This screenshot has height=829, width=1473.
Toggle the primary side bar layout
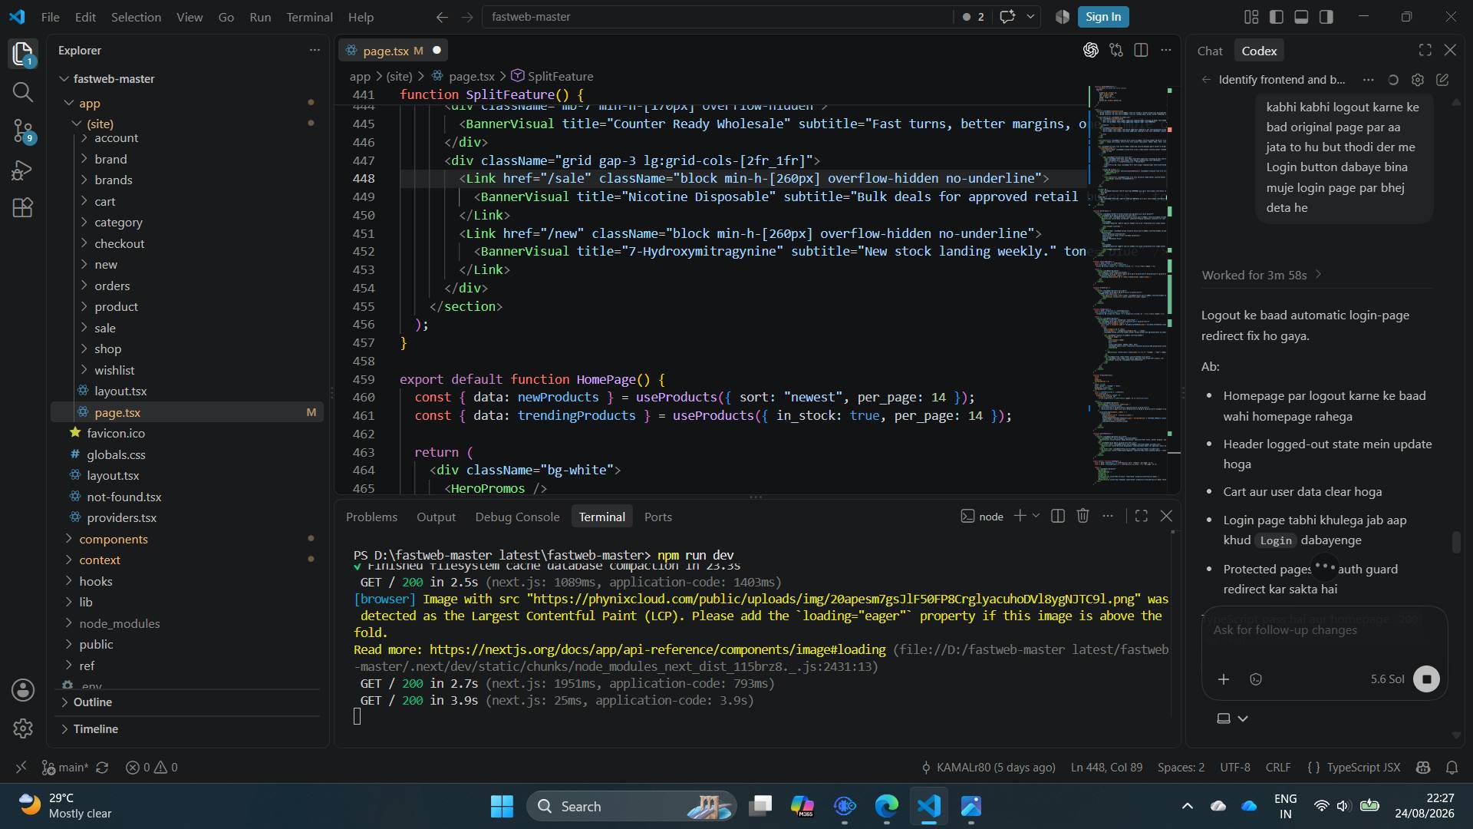pos(1277,17)
